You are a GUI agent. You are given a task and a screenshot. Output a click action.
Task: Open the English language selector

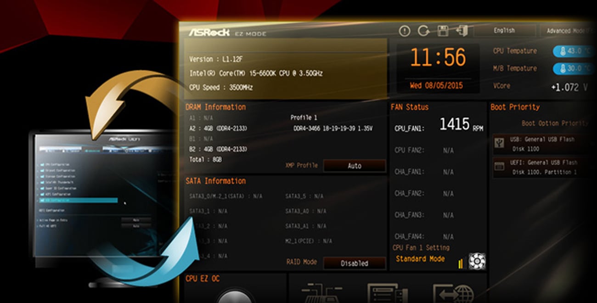pyautogui.click(x=504, y=31)
